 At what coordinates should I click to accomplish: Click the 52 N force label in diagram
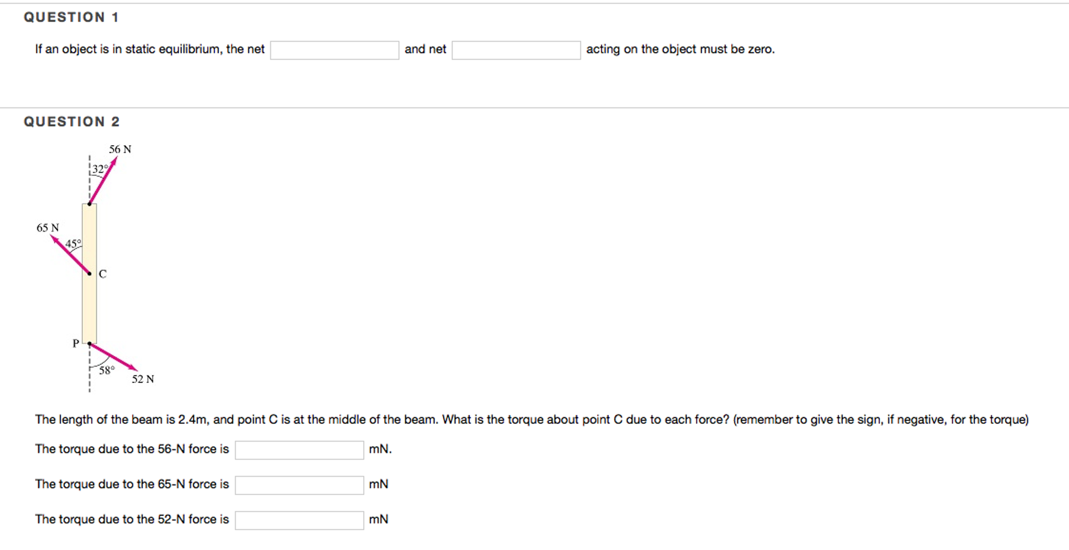(143, 379)
